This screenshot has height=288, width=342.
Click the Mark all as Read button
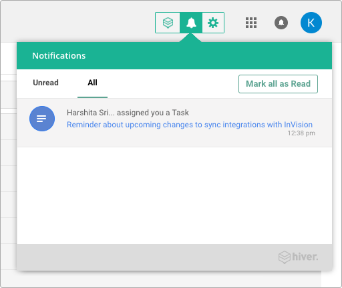[x=278, y=84]
